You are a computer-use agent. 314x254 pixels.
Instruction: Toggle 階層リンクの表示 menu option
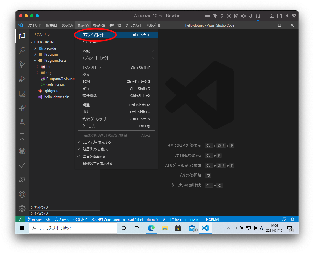116,149
